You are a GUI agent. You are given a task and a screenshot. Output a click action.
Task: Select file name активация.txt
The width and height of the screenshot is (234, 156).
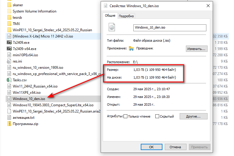(x=23, y=118)
